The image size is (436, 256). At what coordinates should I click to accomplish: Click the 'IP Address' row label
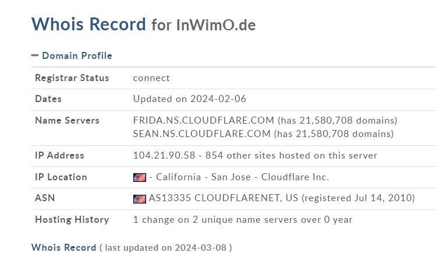click(59, 155)
